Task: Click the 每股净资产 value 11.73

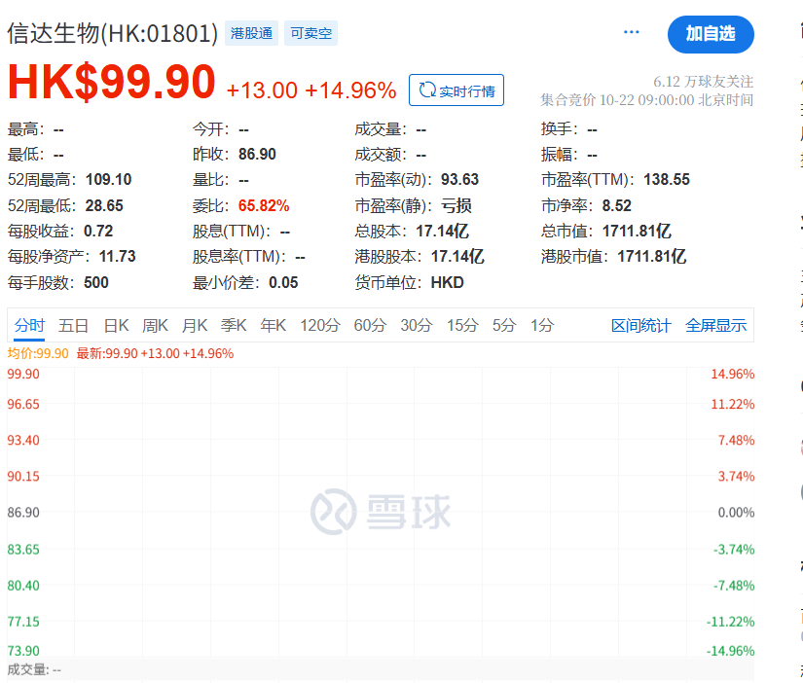Action: [x=117, y=257]
